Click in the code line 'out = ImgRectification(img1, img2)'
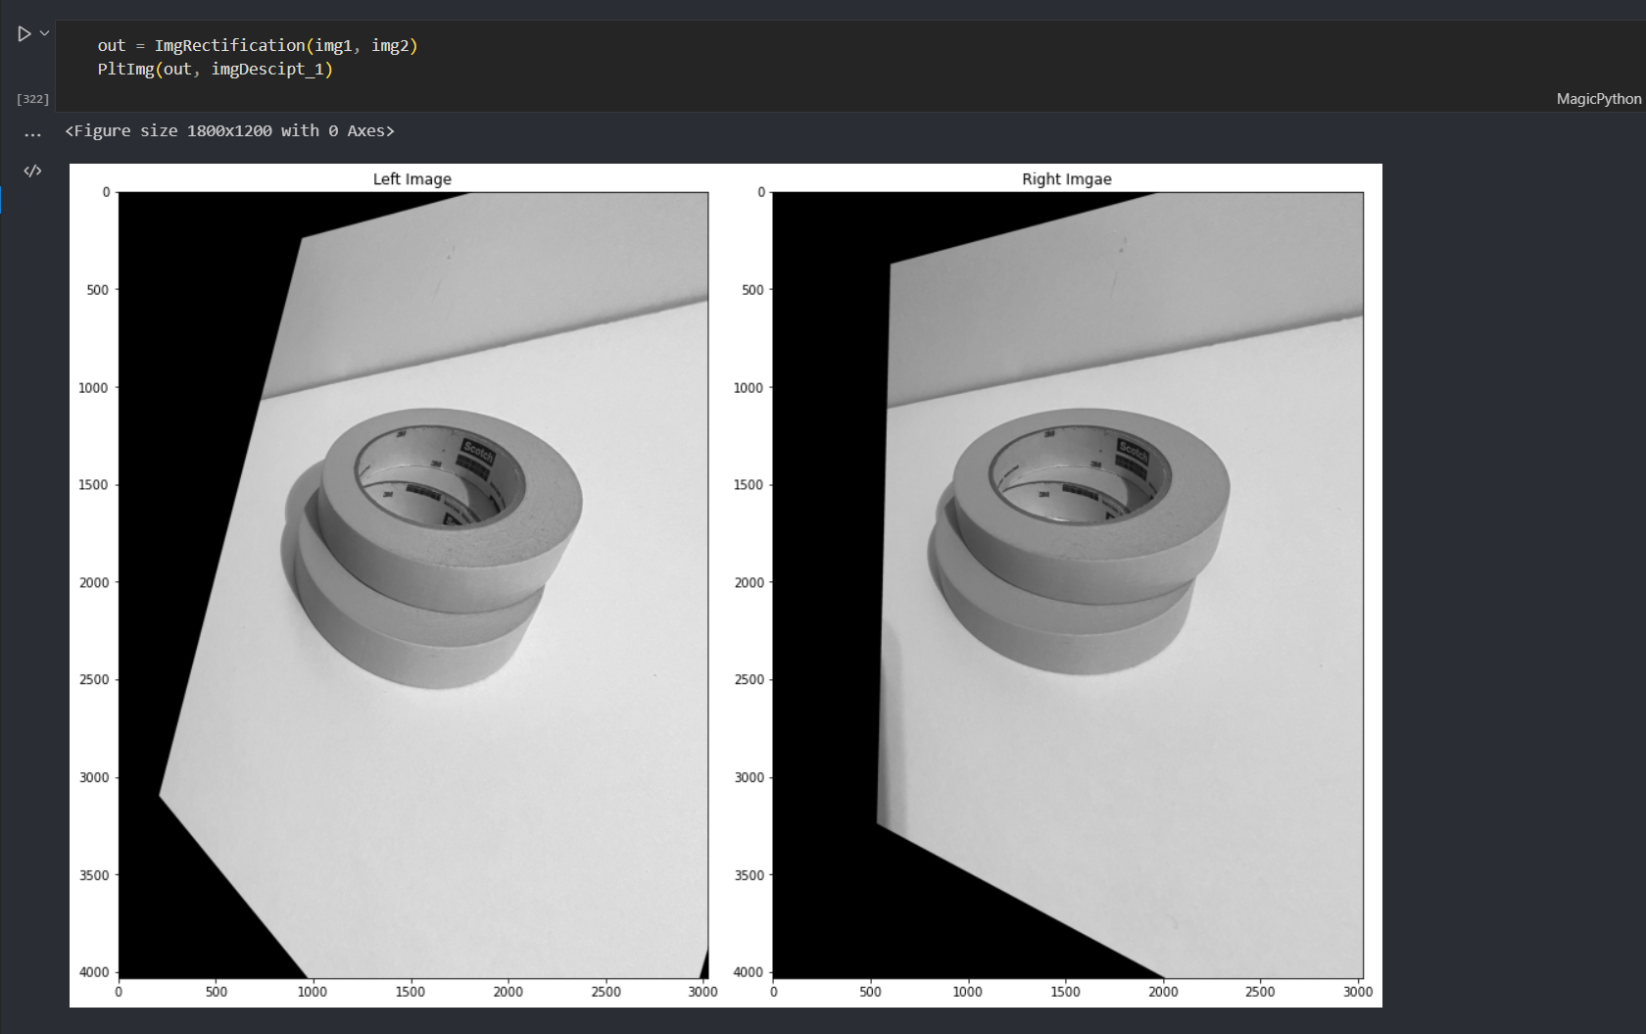This screenshot has width=1646, height=1034. coord(258,45)
